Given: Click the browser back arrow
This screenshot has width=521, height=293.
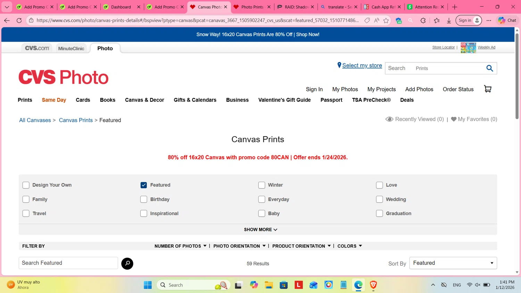Looking at the screenshot, I should (x=7, y=20).
